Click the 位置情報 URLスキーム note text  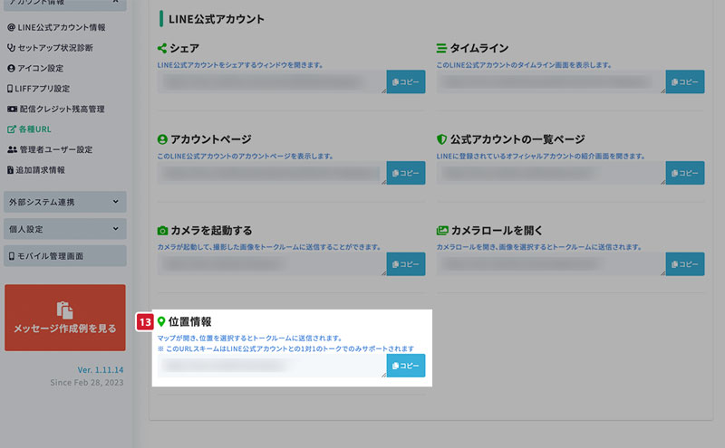pos(285,348)
